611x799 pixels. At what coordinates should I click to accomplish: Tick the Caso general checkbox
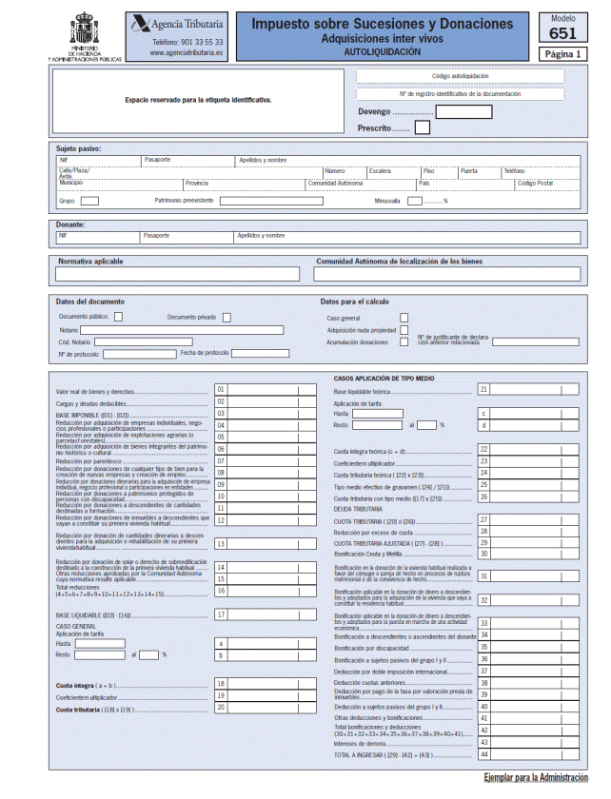[x=404, y=318]
